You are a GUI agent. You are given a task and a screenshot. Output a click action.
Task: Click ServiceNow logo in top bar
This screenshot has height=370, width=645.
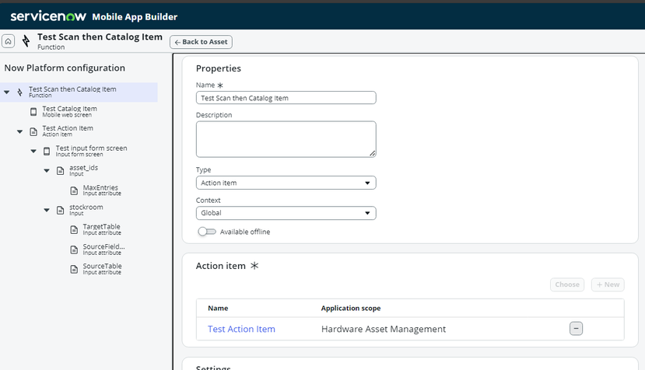point(48,16)
